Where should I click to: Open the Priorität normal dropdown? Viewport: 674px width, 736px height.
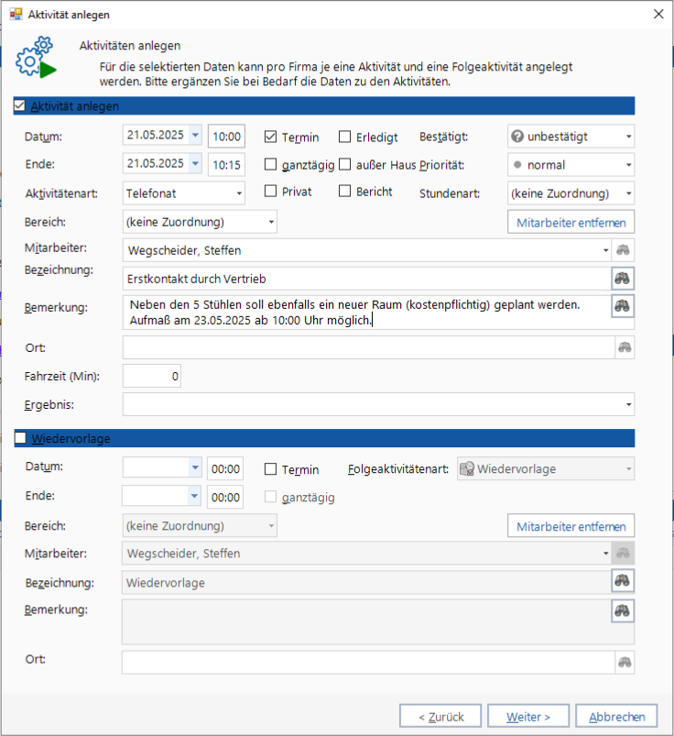[628, 165]
